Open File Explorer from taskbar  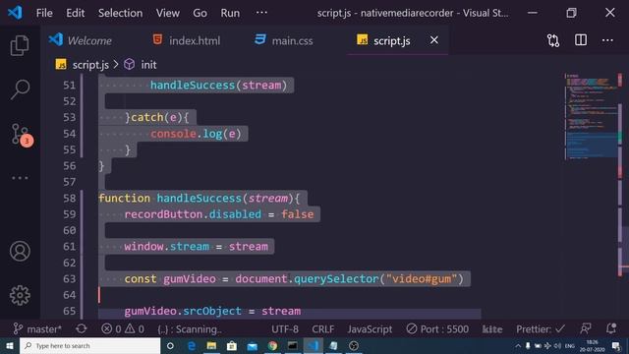point(211,345)
